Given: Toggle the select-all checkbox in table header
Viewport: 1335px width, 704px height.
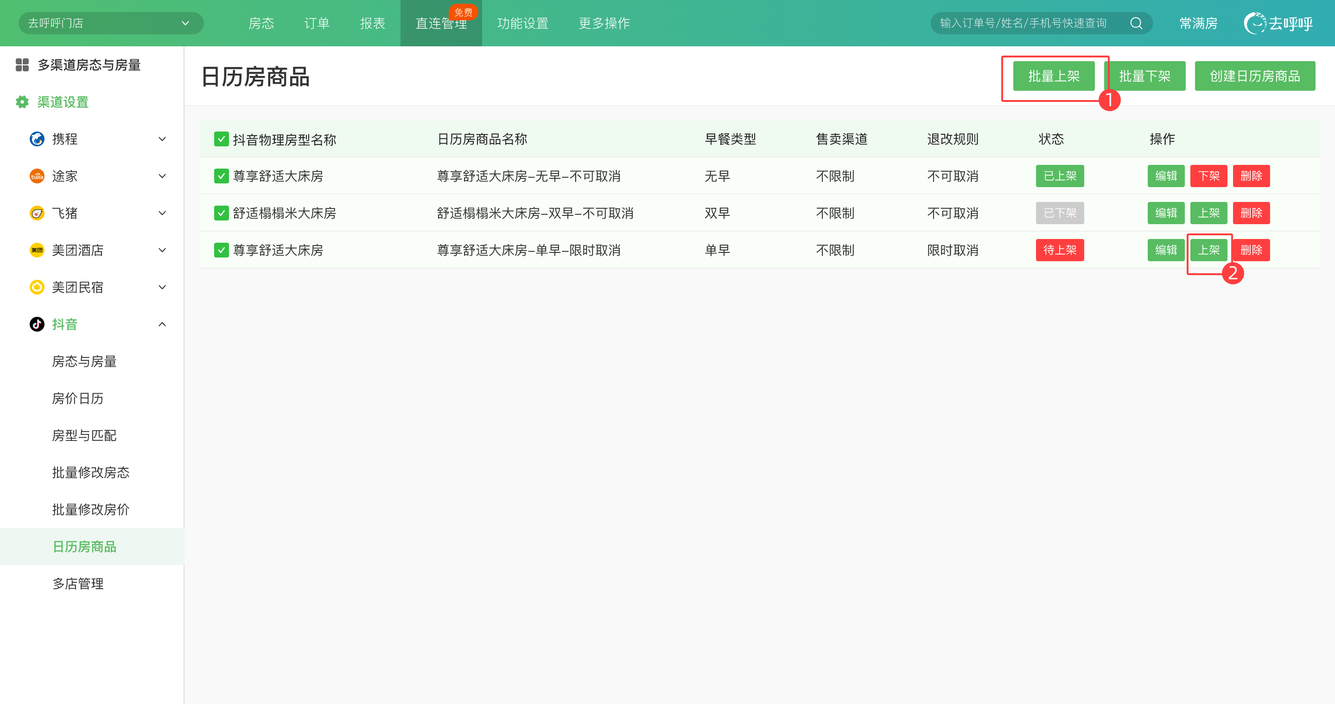Looking at the screenshot, I should pos(221,139).
